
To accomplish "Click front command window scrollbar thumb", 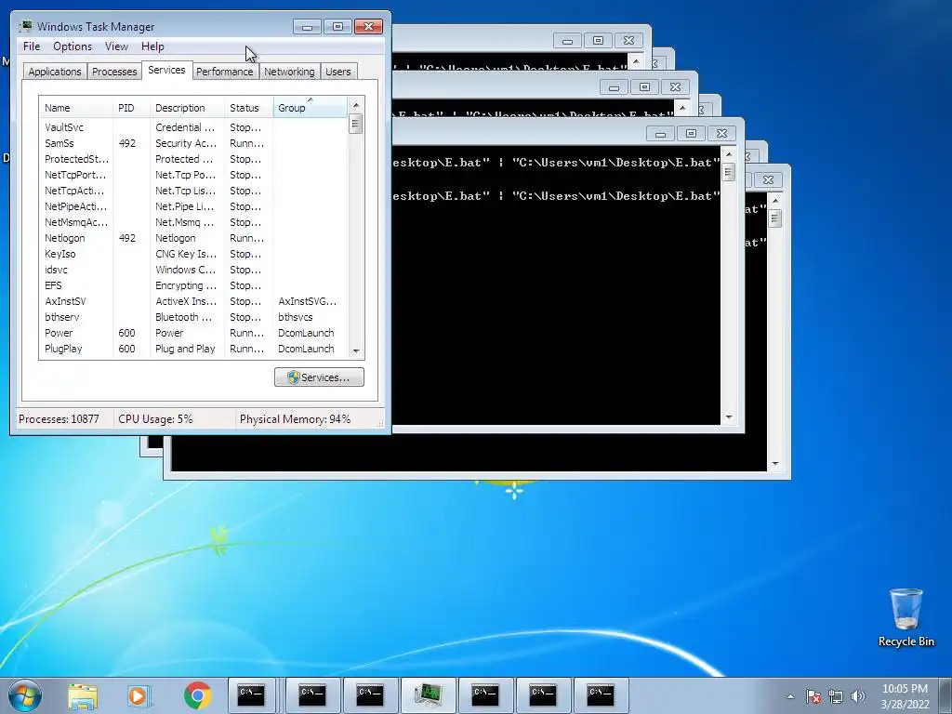I will point(729,172).
